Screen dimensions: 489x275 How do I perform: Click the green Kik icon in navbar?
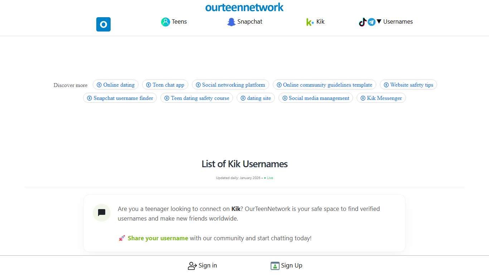click(x=309, y=22)
